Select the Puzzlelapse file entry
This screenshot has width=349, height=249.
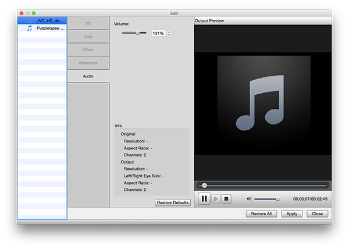tap(42, 29)
